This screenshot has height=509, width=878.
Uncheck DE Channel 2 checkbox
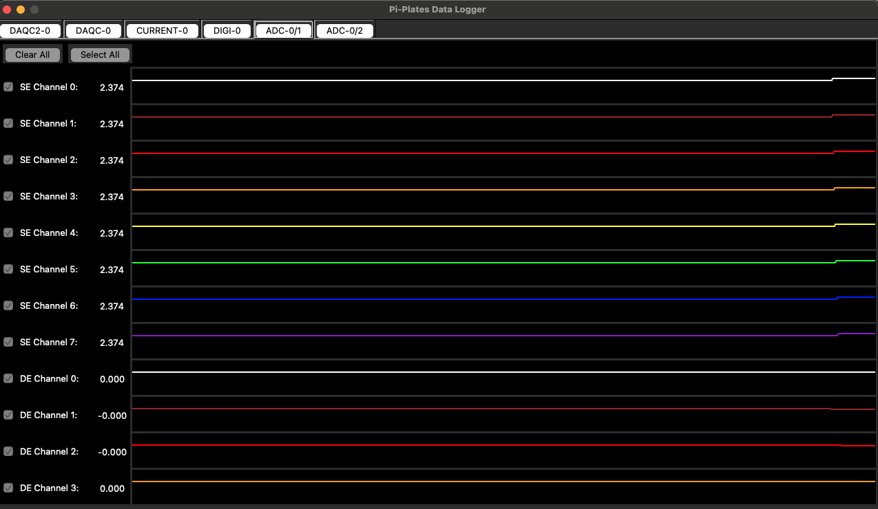click(8, 451)
